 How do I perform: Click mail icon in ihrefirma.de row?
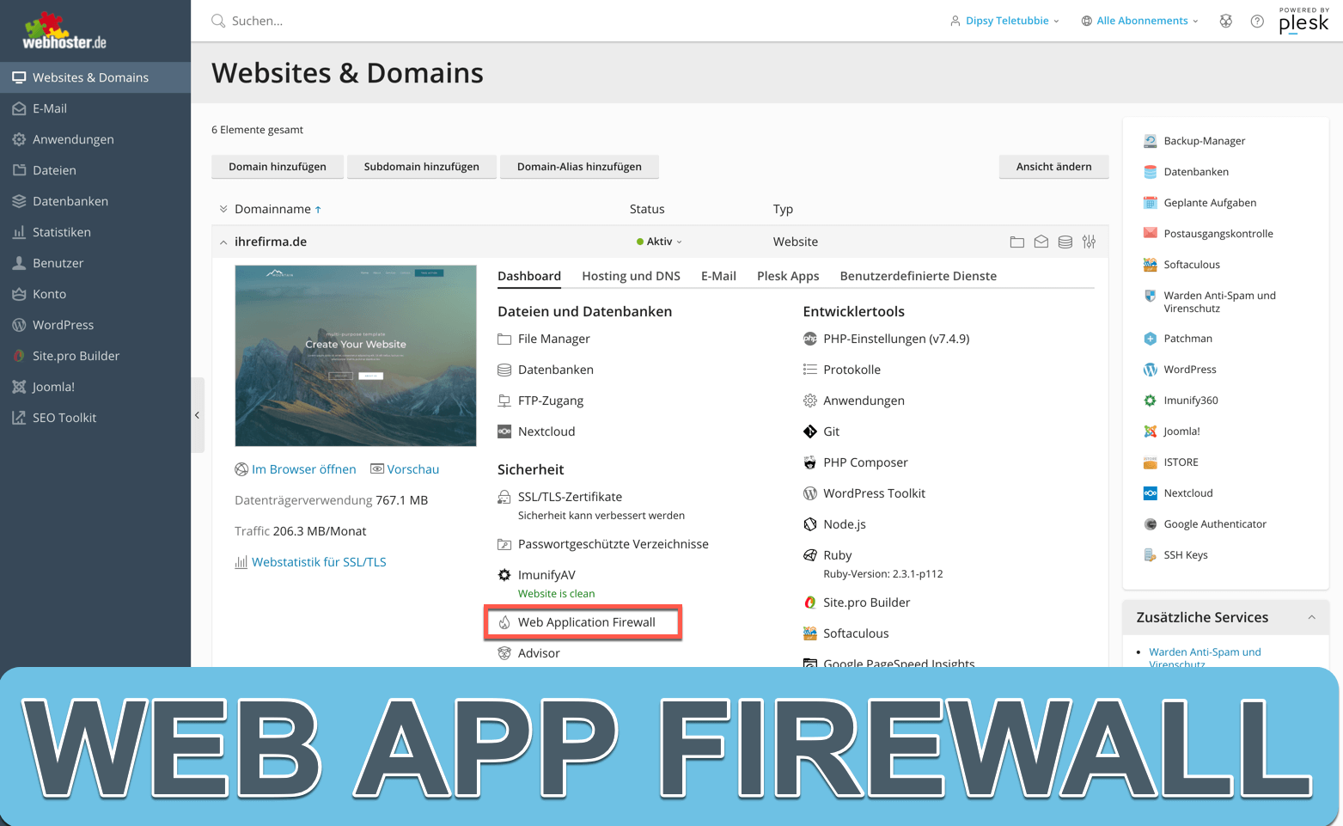point(1041,242)
